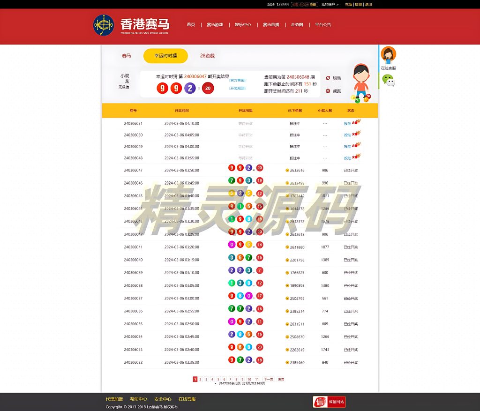
Task: Click the cartoon mascot character
Action: 361,82
